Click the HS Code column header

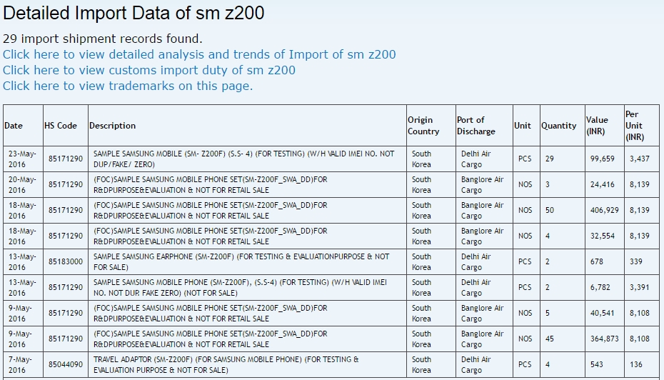pos(61,126)
